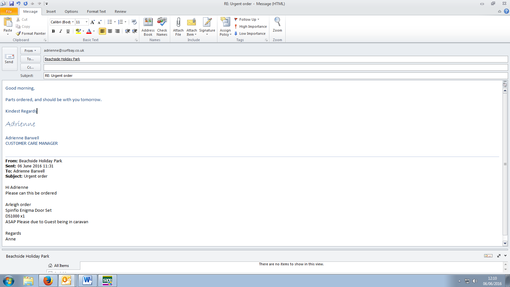Click inside the Subject field
Screen dimensions: 510x287
[x=274, y=76]
